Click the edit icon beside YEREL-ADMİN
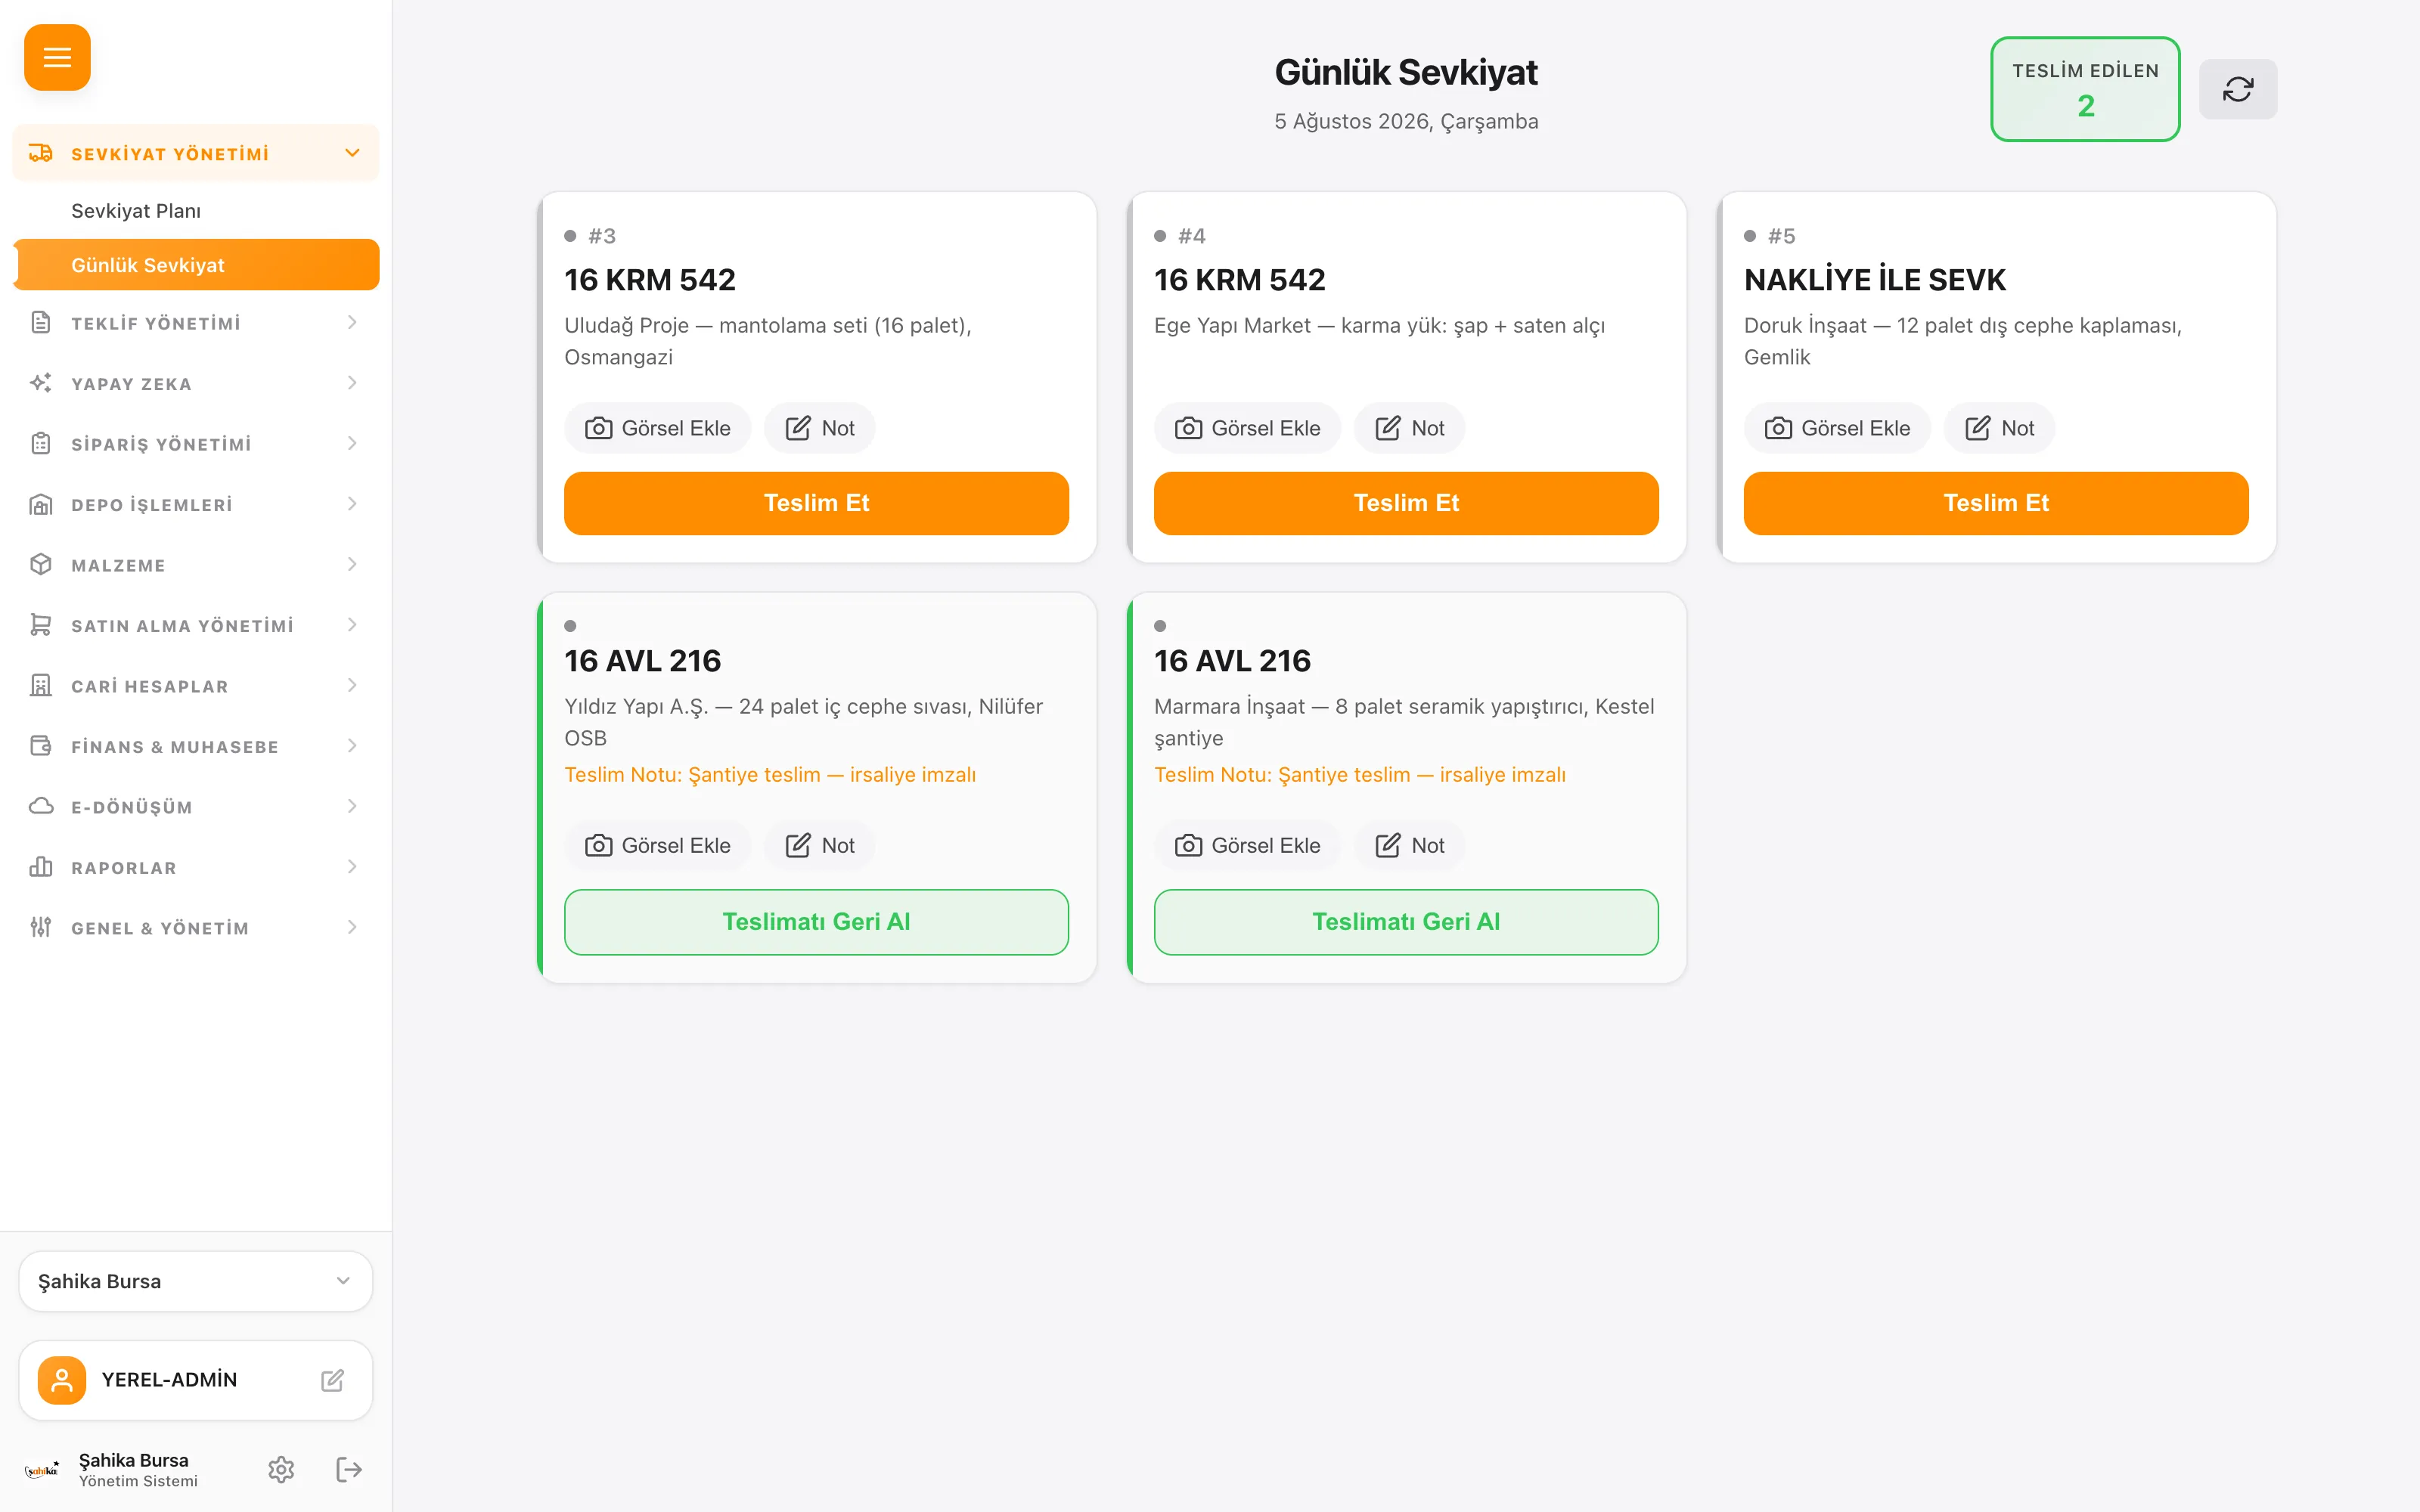Screen dimensions: 2420x1512 (333, 1380)
